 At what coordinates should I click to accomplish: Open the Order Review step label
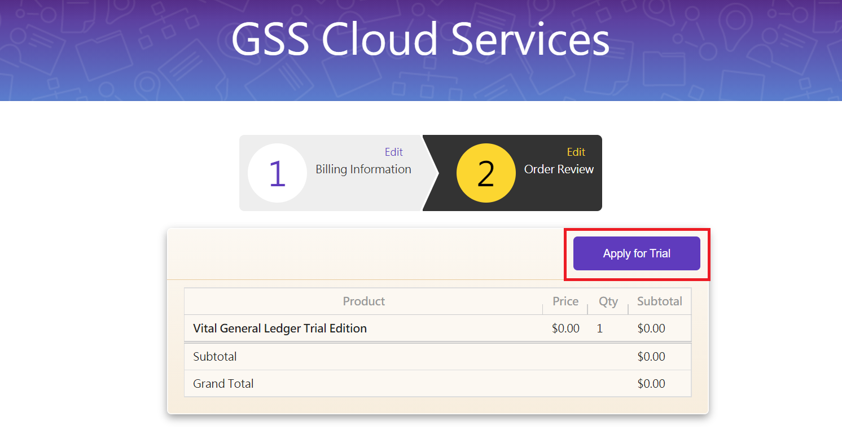pyautogui.click(x=559, y=169)
